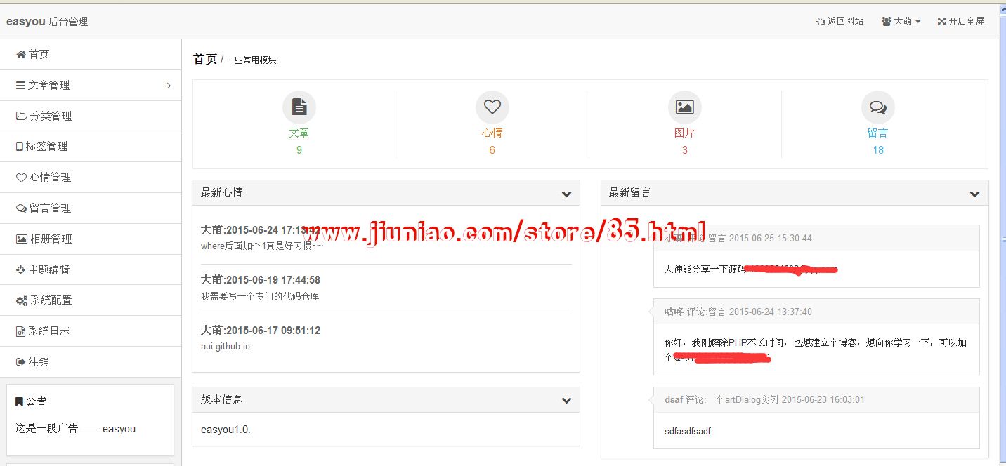
Task: Expand the 文章管理 submenu arrow
Action: point(169,86)
